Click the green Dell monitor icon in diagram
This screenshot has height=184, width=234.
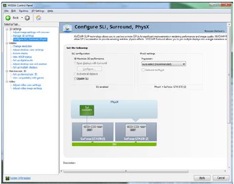click(87, 110)
